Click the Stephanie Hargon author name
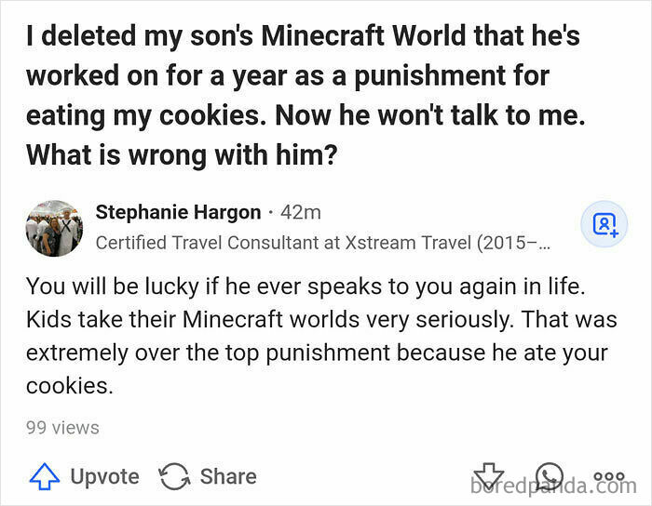 coord(178,212)
